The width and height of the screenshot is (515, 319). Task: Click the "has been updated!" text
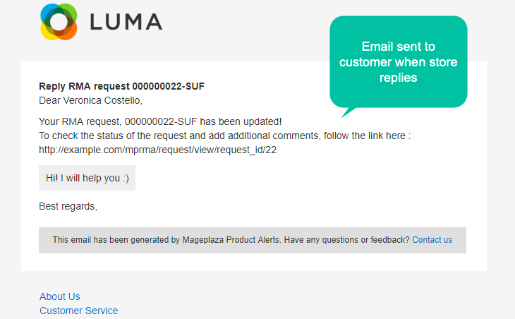coord(241,121)
